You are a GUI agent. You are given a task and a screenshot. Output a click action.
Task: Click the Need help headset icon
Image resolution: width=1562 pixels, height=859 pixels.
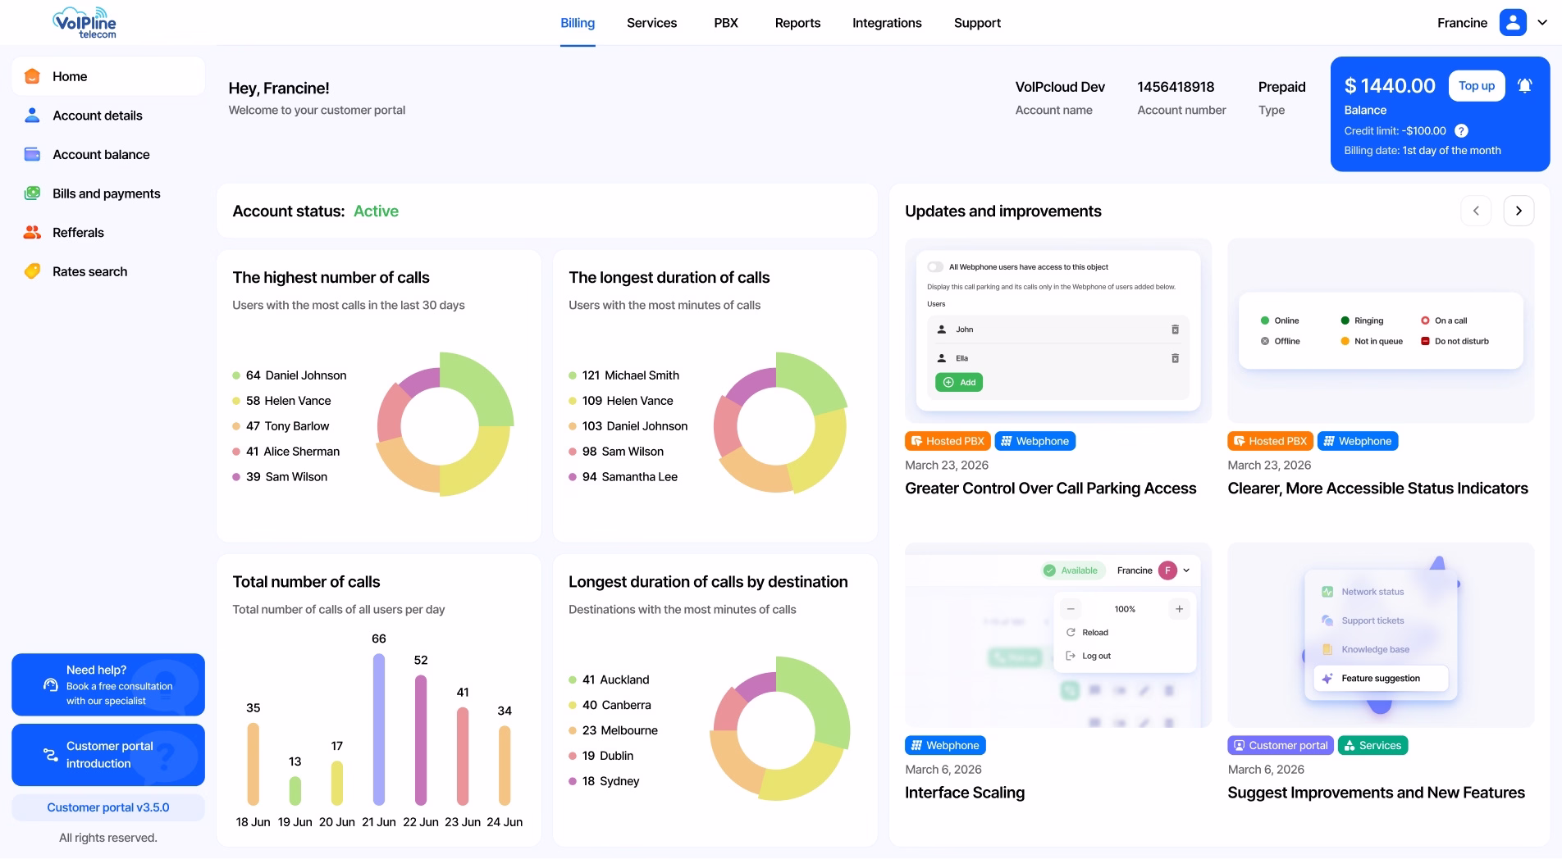point(51,685)
